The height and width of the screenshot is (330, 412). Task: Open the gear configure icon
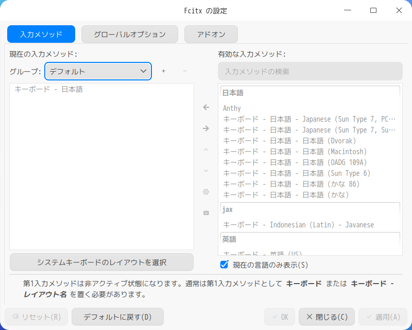tap(206, 192)
